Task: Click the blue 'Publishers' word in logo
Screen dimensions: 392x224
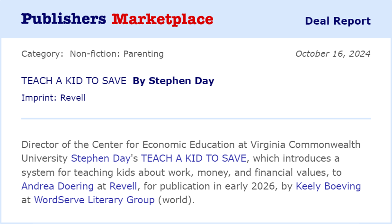Action: [63, 19]
